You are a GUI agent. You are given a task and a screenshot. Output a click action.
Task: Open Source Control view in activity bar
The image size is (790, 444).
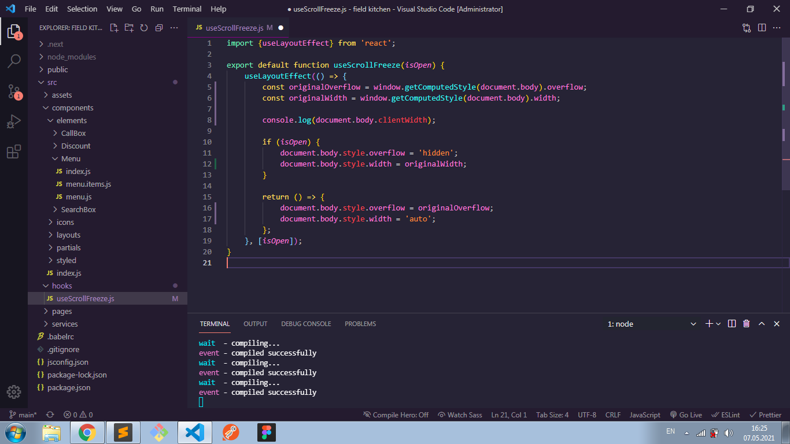pyautogui.click(x=14, y=91)
